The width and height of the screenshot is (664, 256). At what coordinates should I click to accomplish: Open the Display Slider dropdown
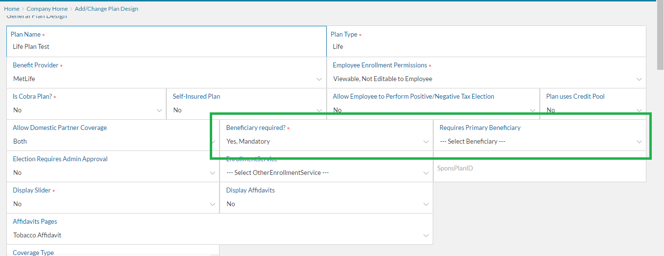pos(113,204)
